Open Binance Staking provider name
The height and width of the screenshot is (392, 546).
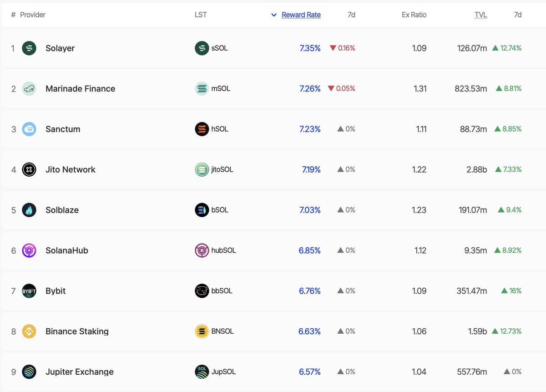coord(77,331)
